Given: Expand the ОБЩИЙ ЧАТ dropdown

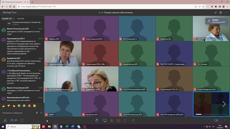Looking at the screenshot, I should pos(8,19).
